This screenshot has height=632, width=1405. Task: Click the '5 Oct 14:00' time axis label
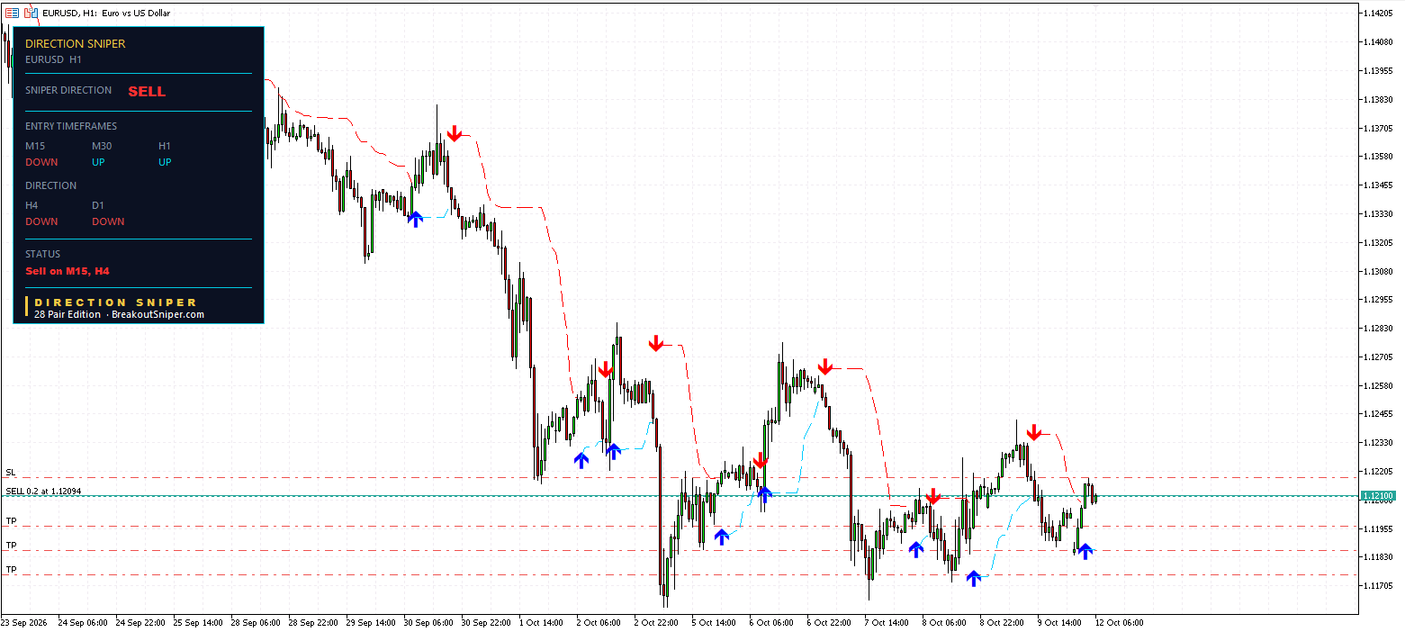pyautogui.click(x=714, y=622)
